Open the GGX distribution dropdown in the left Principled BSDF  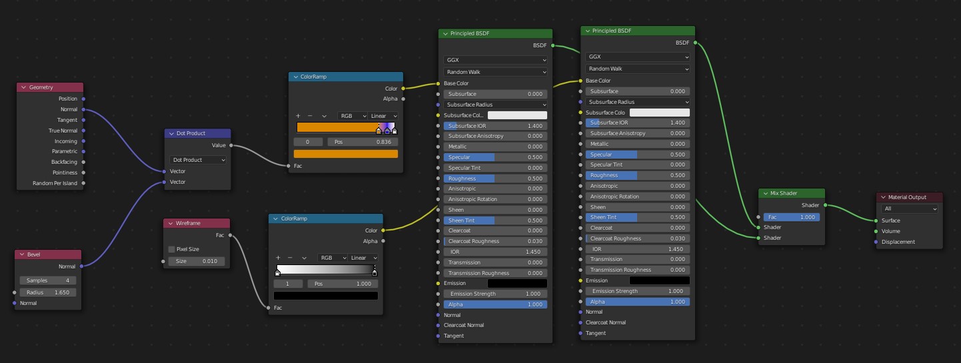pos(495,59)
